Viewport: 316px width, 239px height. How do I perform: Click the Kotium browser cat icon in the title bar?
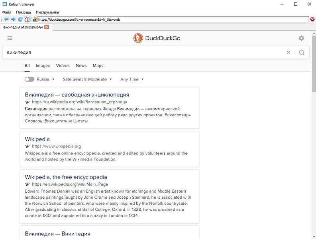(x=5, y=4)
